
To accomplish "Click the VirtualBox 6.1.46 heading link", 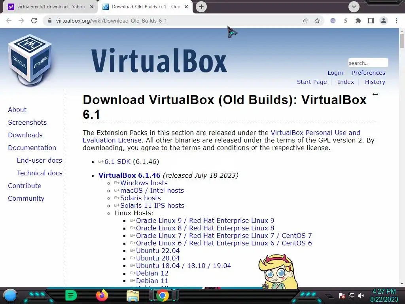I will pyautogui.click(x=129, y=175).
